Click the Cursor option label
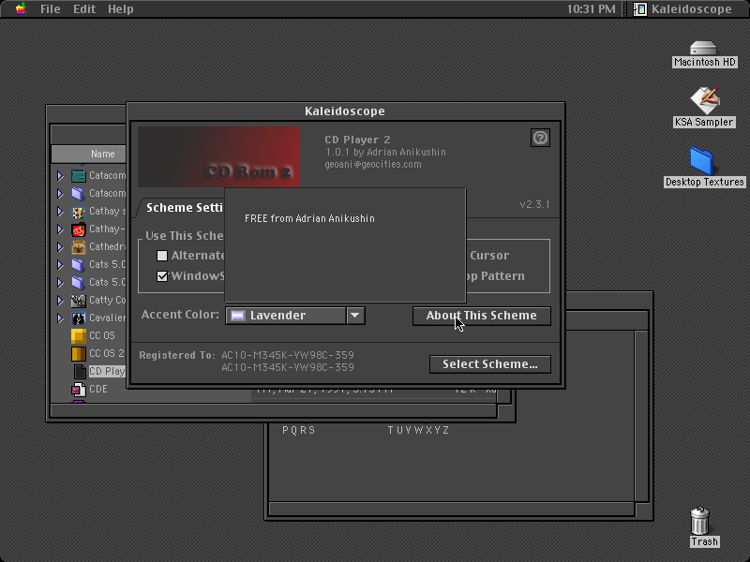 pos(489,255)
